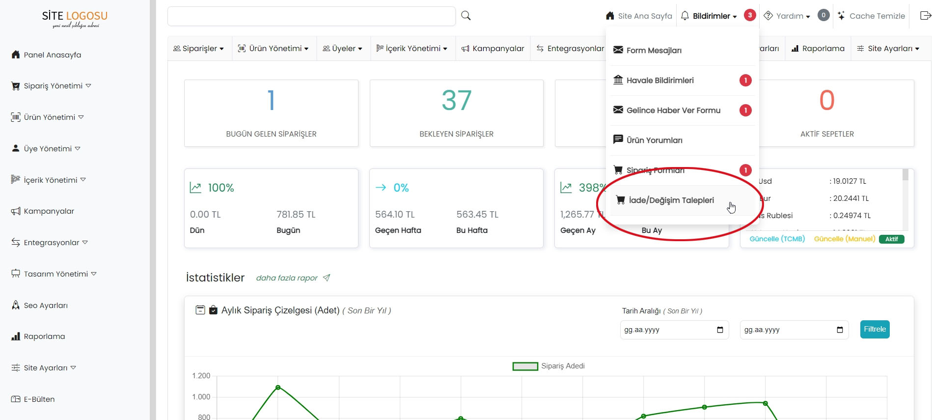932x420 pixels.
Task: Click the top search input field
Action: pos(311,16)
